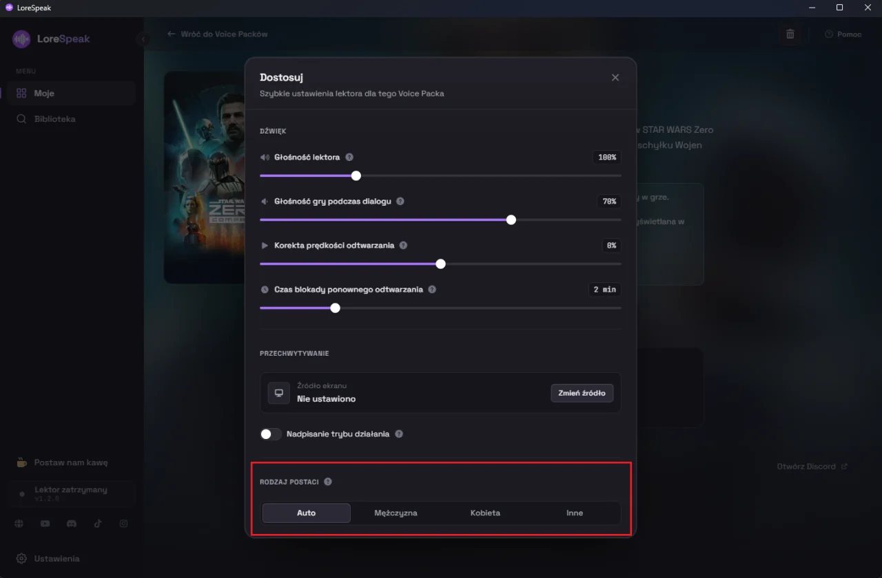Viewport: 882px width, 578px height.
Task: Show help for Korekta prędkości odtwarzania
Action: [404, 246]
